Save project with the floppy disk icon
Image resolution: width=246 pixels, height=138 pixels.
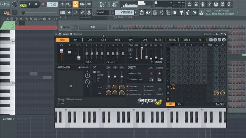coord(216,4)
